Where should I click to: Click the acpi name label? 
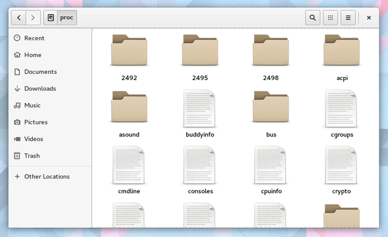[x=342, y=78]
